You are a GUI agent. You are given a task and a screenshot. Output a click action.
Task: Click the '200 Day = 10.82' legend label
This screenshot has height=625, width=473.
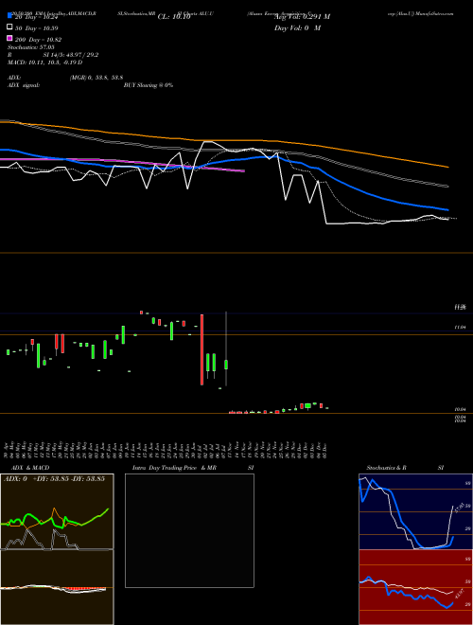point(38,40)
